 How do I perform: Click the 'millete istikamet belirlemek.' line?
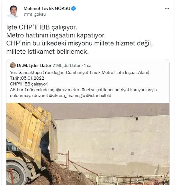pyautogui.click(x=48, y=52)
